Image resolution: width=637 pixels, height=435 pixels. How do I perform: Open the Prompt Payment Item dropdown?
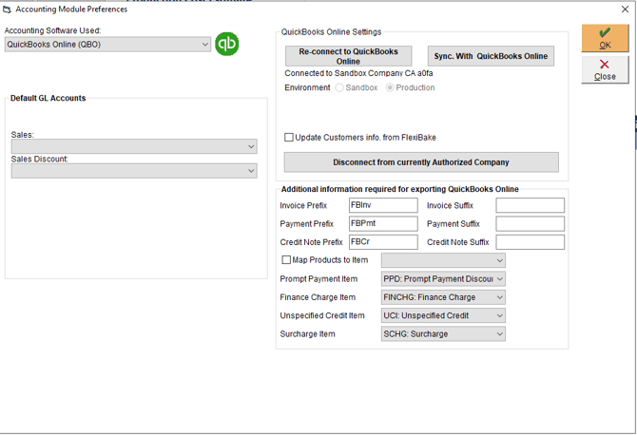point(443,279)
